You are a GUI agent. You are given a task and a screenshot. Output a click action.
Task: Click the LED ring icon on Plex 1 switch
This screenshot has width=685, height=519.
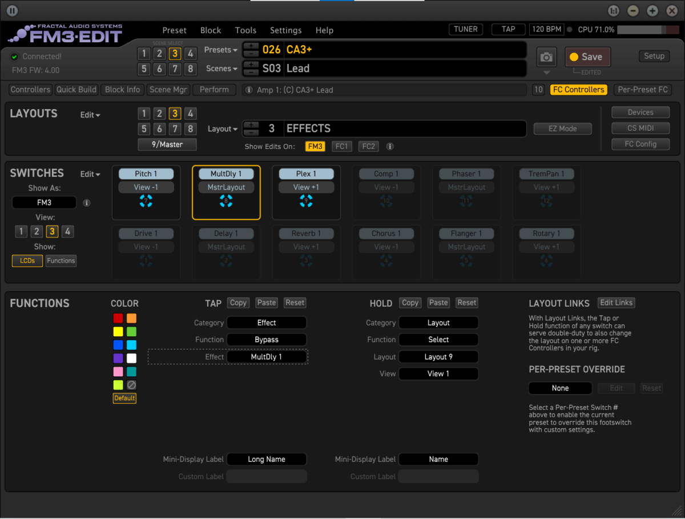[x=306, y=201]
